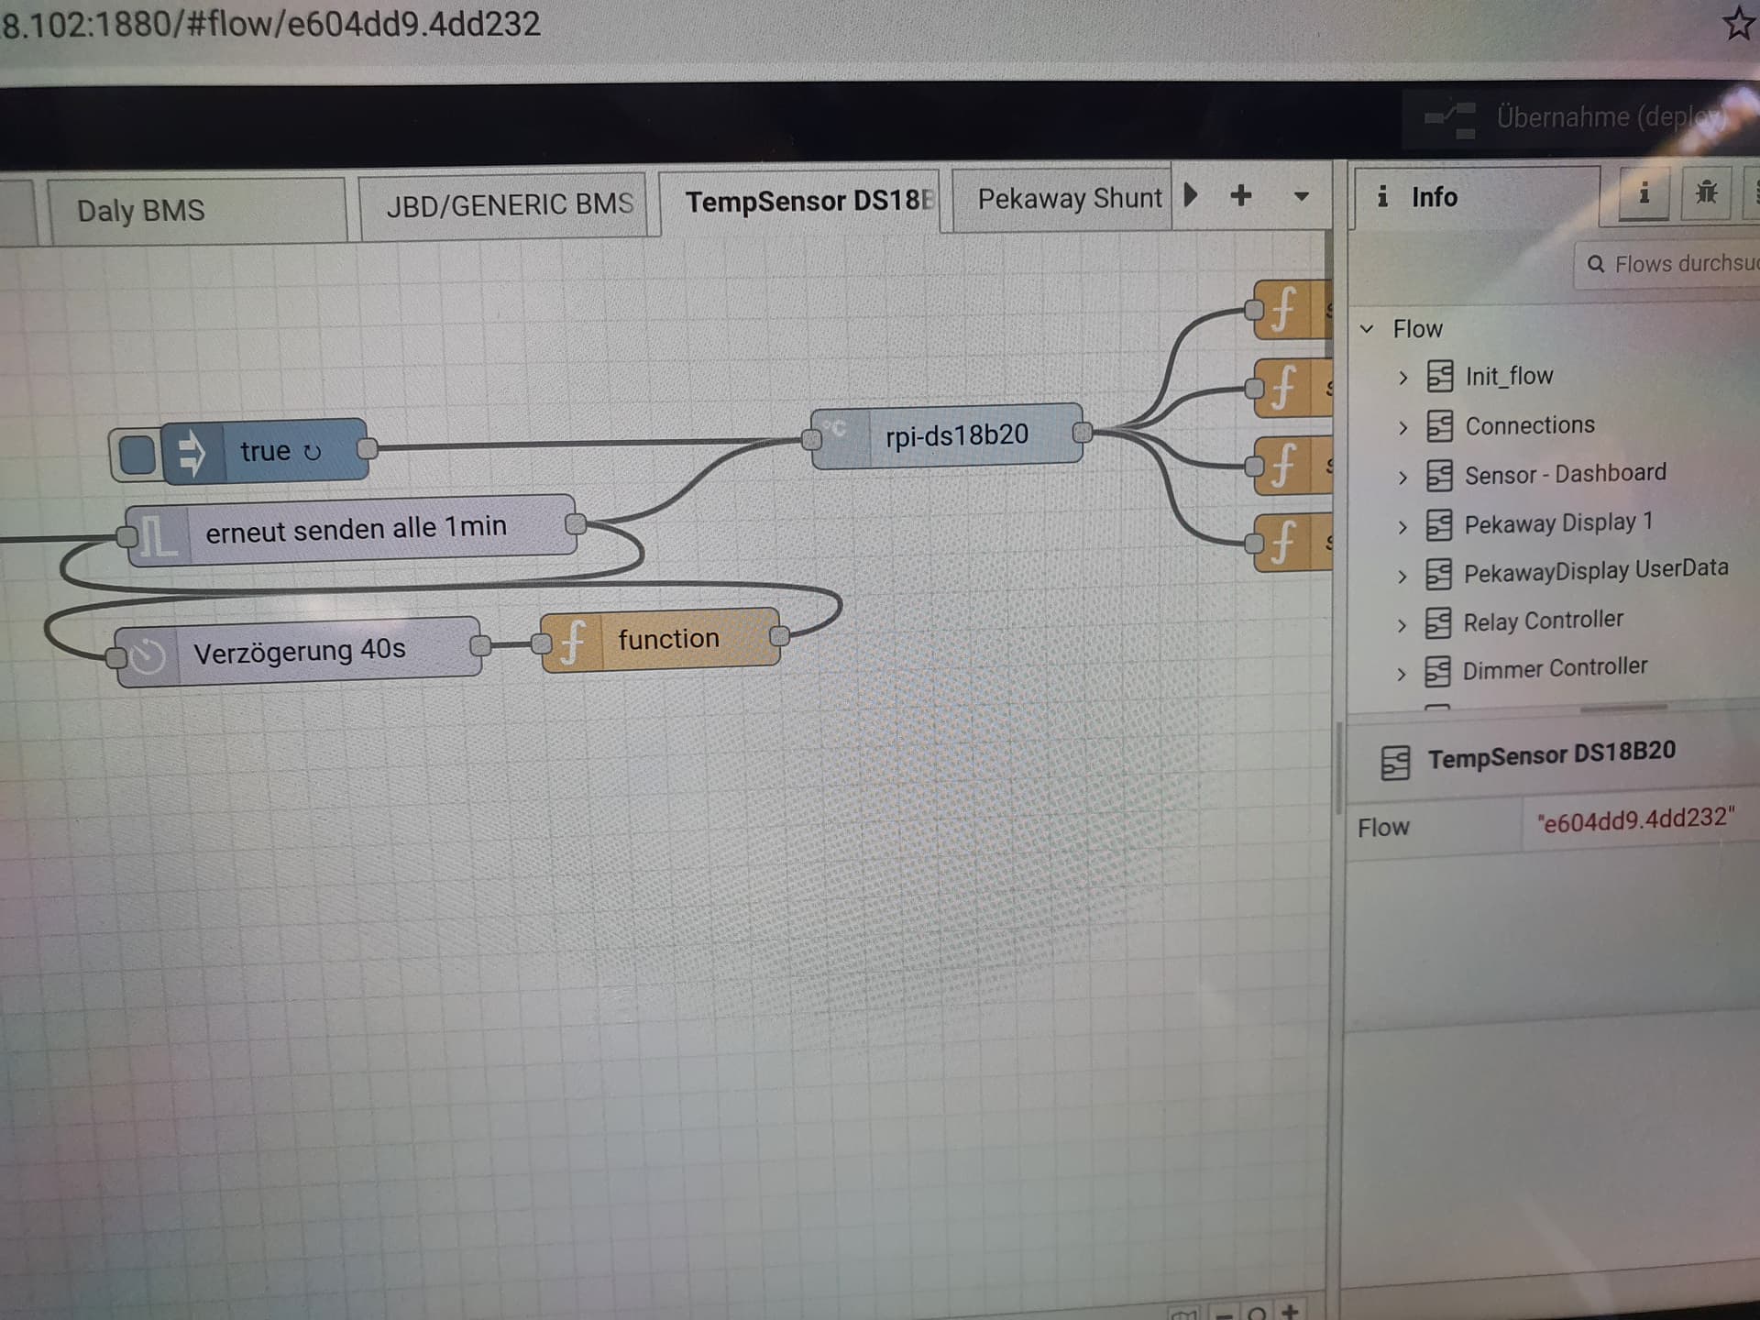
Task: Switch to the Daly BMS tab
Action: (197, 211)
